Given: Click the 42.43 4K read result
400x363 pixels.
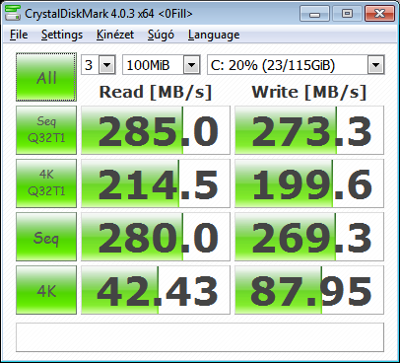Looking at the screenshot, I should 156,290.
